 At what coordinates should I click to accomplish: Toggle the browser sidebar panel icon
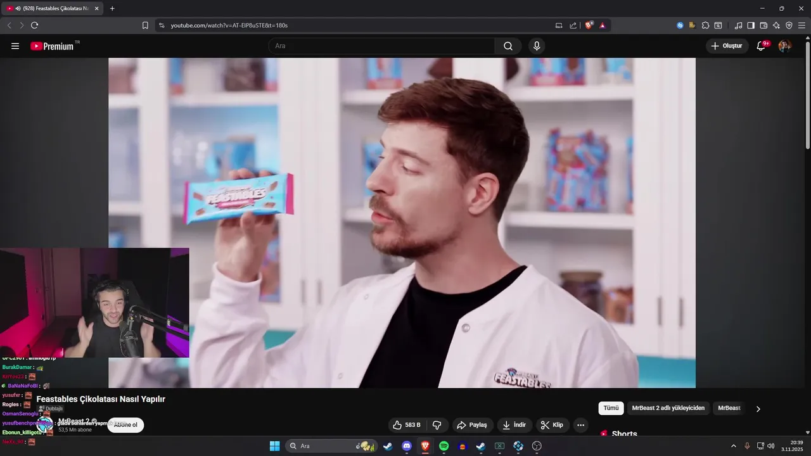(x=751, y=25)
